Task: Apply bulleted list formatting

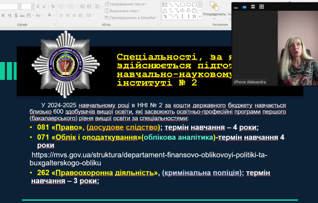Action: pos(61,6)
